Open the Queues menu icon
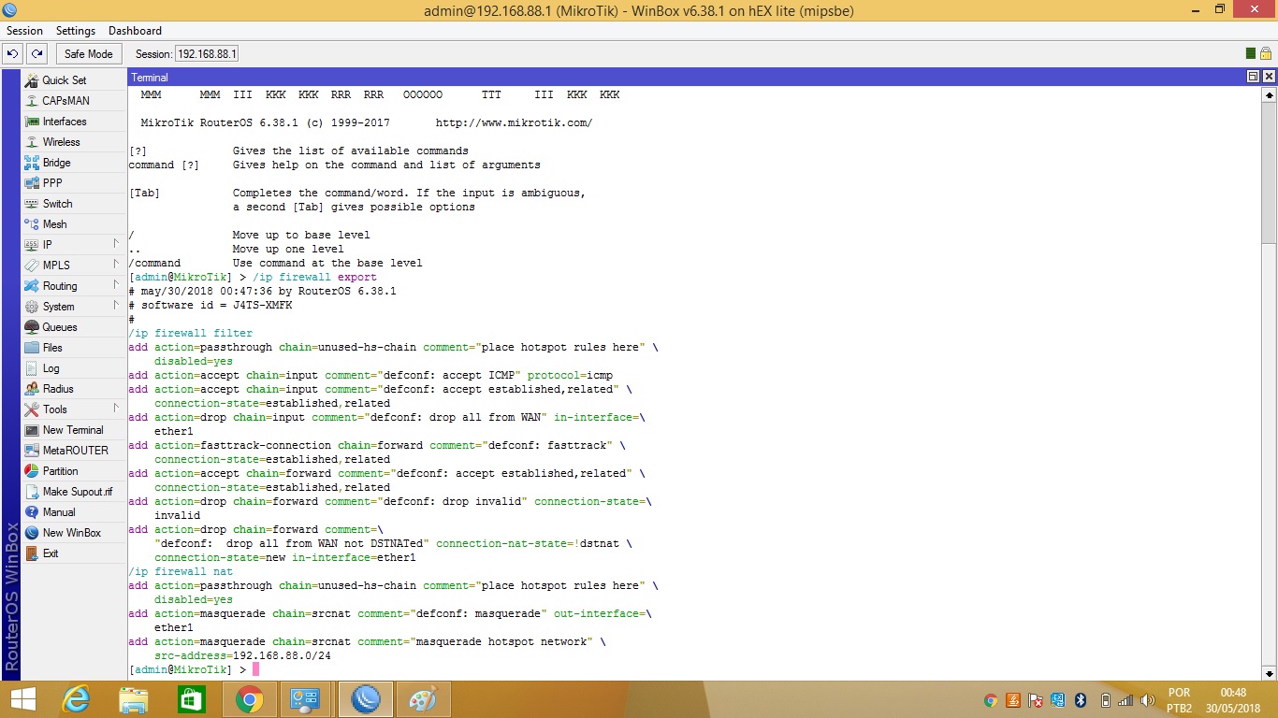The width and height of the screenshot is (1278, 718). (32, 327)
